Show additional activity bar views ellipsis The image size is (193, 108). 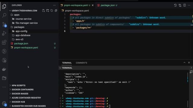point(4,87)
